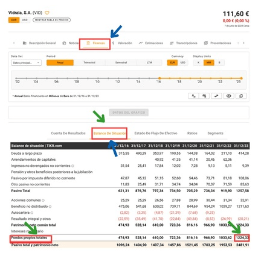
Task: Click the copy table icon button
Action: pos(241,96)
